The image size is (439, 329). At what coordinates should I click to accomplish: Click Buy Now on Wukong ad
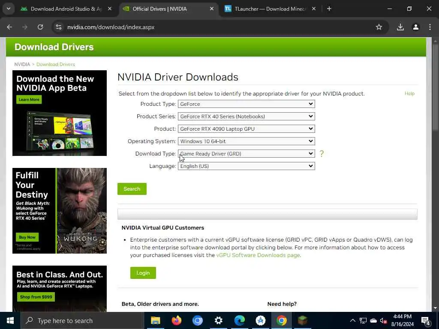click(27, 237)
